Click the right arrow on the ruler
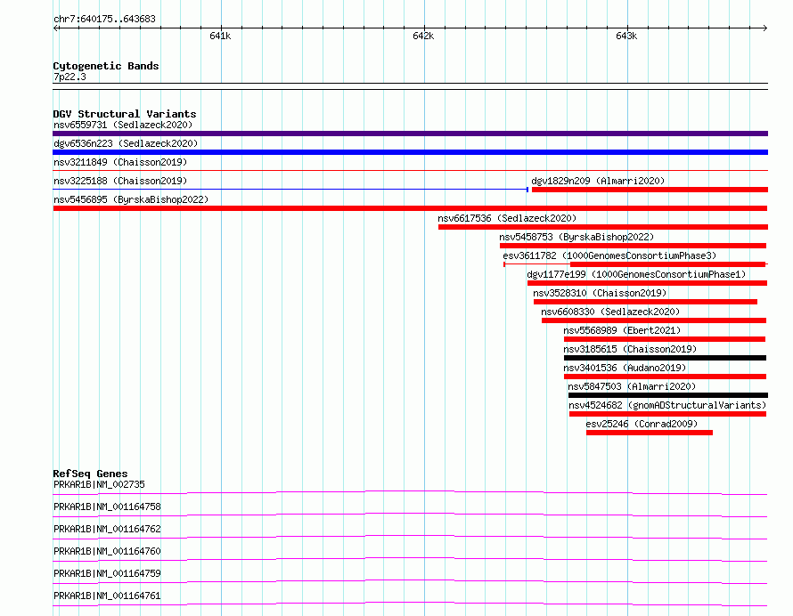This screenshot has width=793, height=616. 765,28
